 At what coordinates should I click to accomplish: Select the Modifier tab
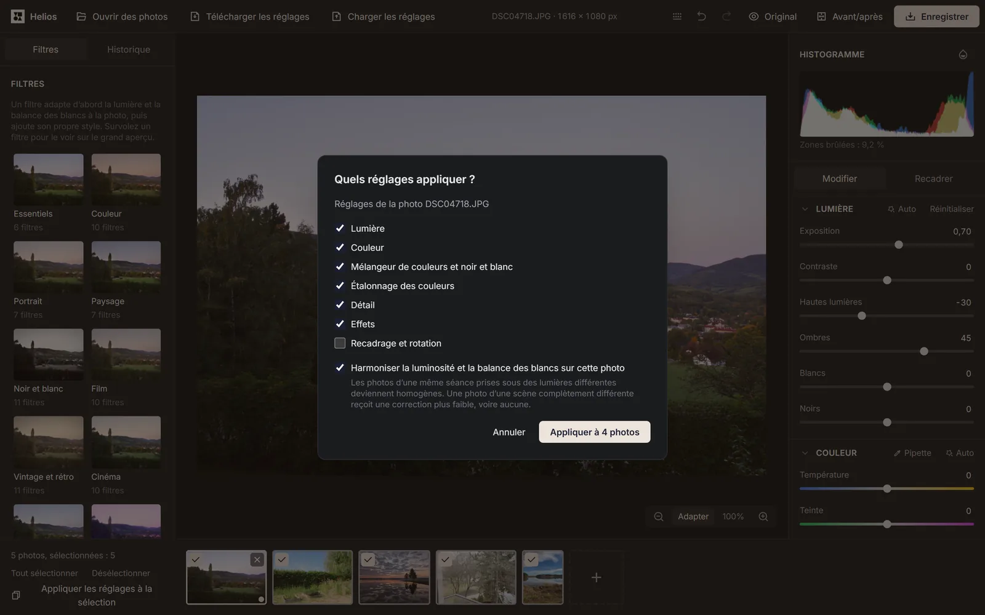840,178
